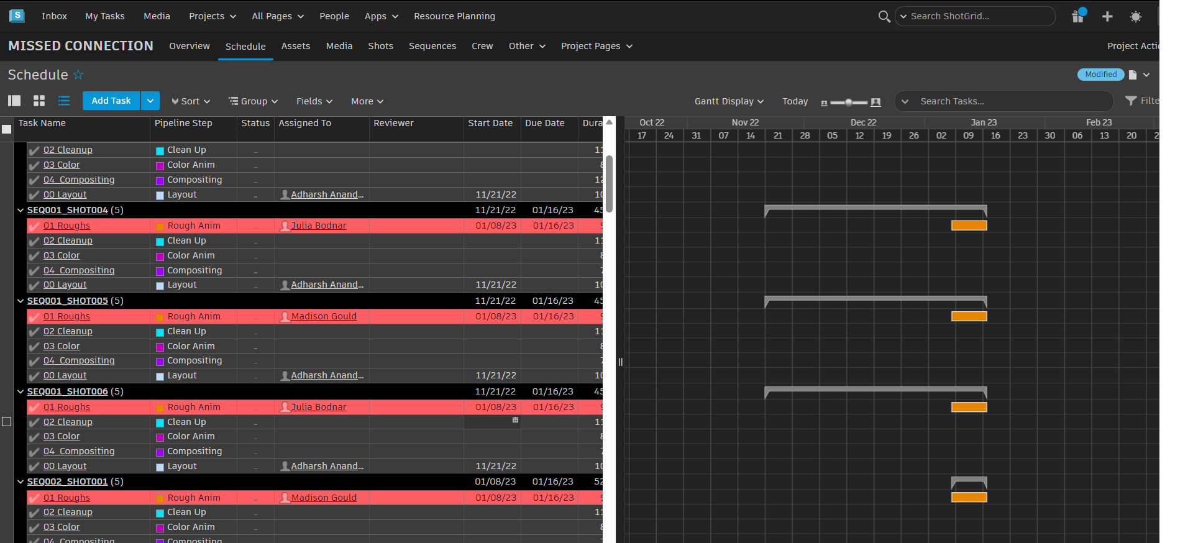1193x543 pixels.
Task: Click checkmark icon of SHOT005 02 Cleanup task
Action: point(34,332)
